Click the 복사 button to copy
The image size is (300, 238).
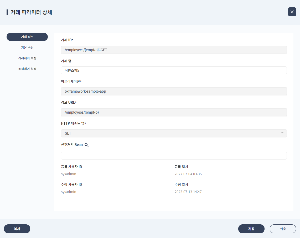tap(17, 229)
